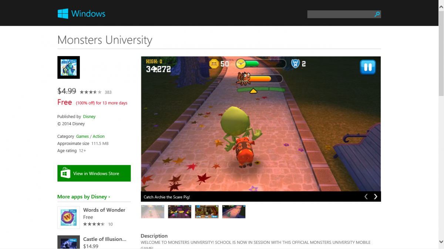Image resolution: width=444 pixels, height=249 pixels.
Task: Click the Windows wordmark in header
Action: (88, 14)
